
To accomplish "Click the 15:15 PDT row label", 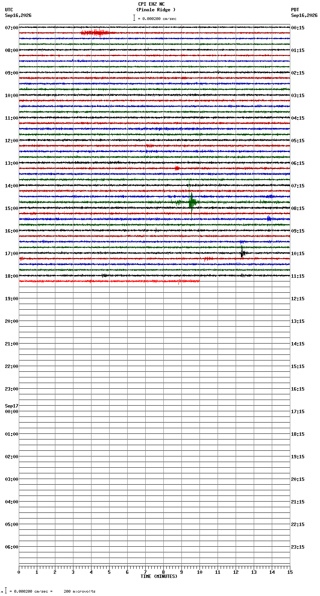I will coord(298,366).
